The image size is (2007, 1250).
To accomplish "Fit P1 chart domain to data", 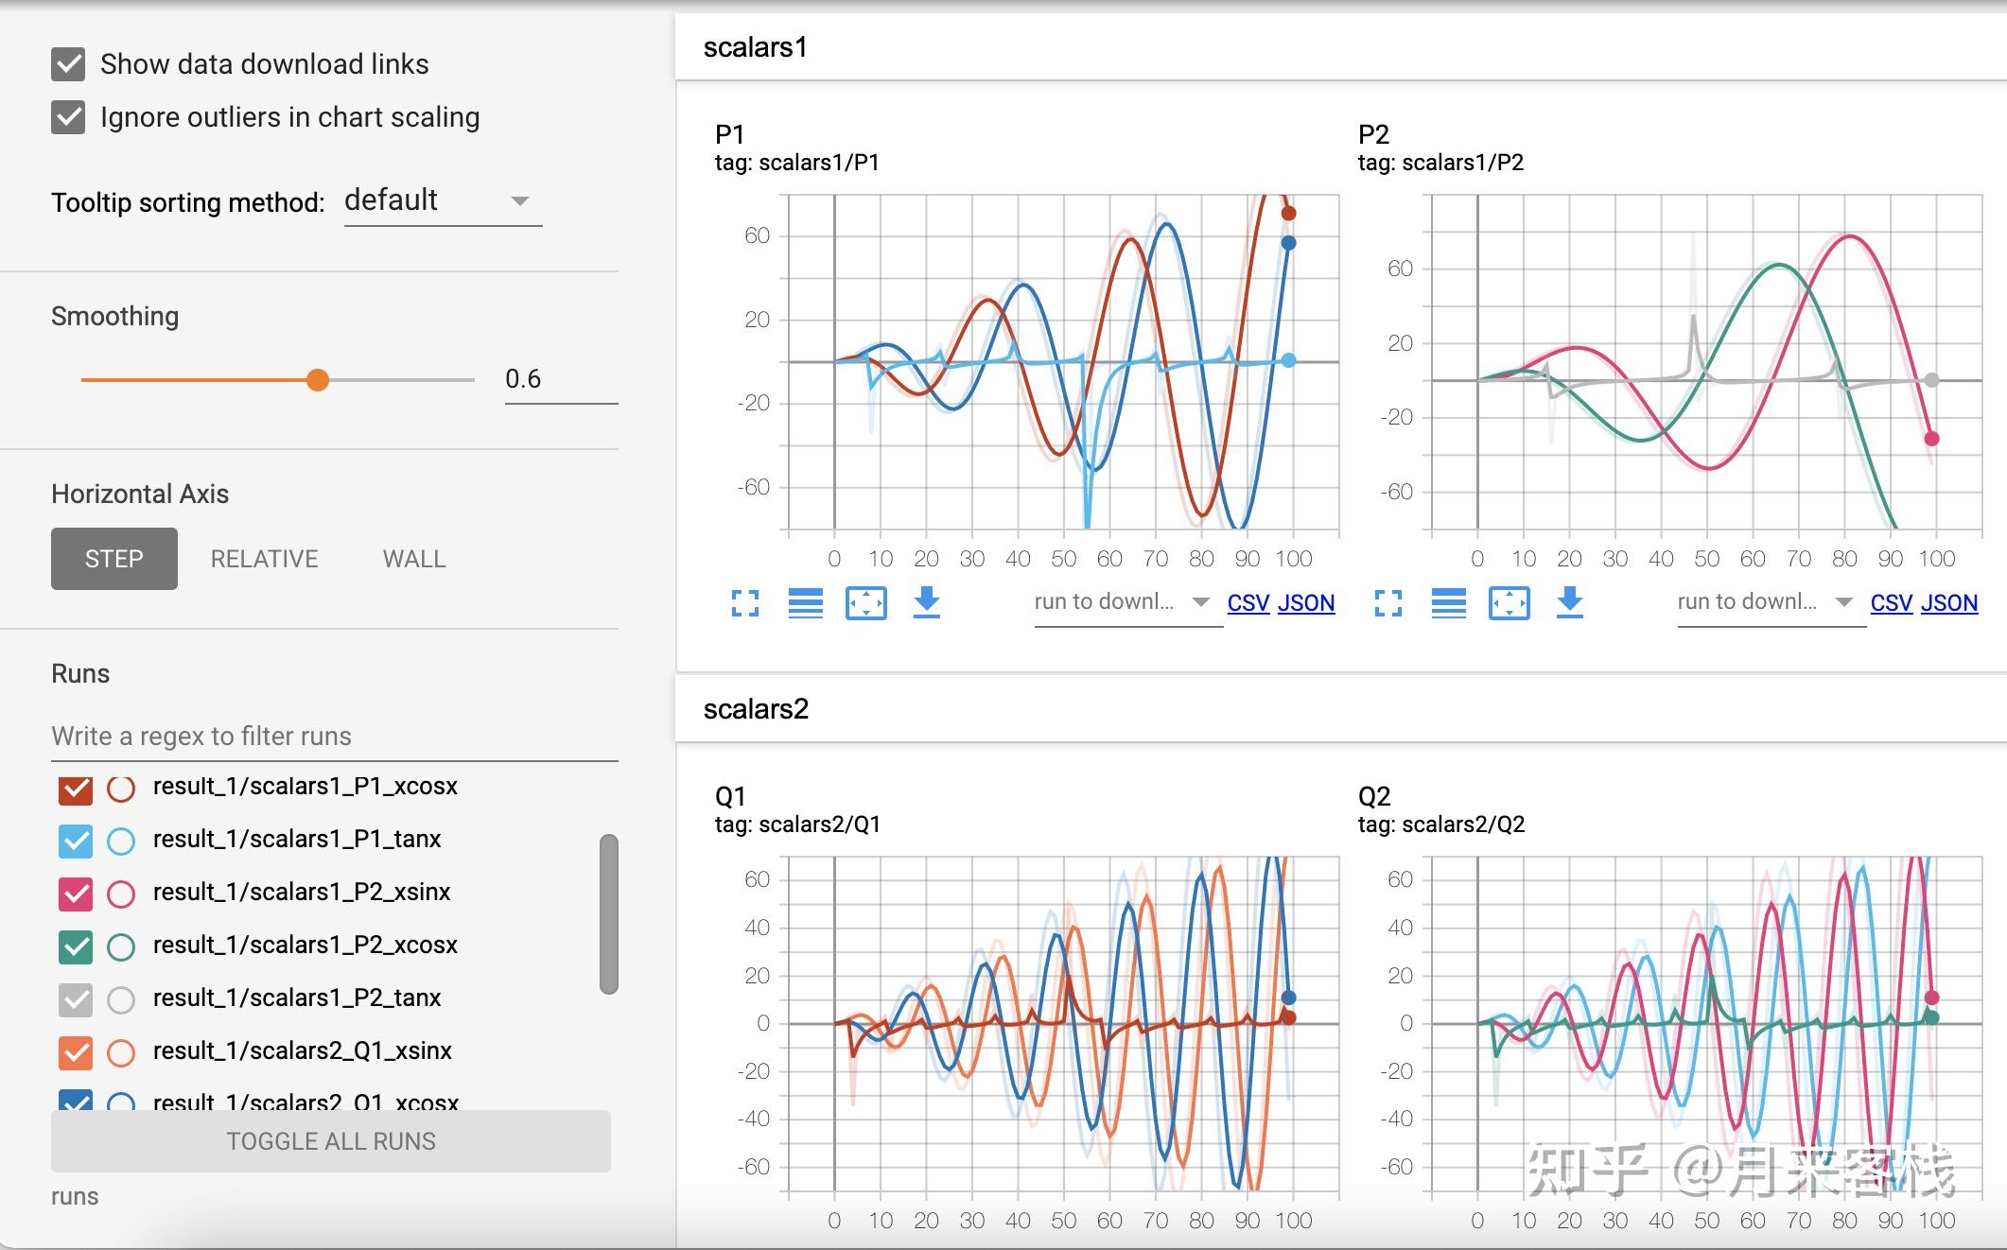I will 866,602.
